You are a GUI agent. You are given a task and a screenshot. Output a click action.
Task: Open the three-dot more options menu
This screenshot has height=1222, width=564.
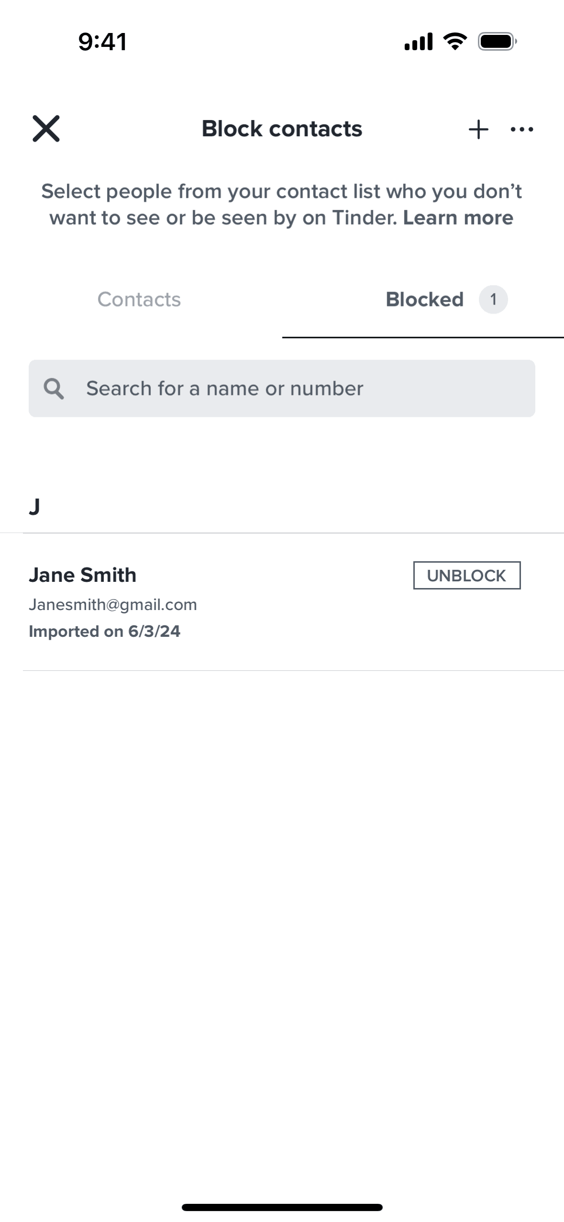[x=522, y=129]
